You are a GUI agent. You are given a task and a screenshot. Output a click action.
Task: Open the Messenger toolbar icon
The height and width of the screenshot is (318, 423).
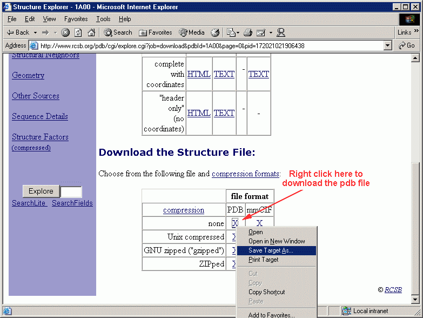[x=281, y=32]
